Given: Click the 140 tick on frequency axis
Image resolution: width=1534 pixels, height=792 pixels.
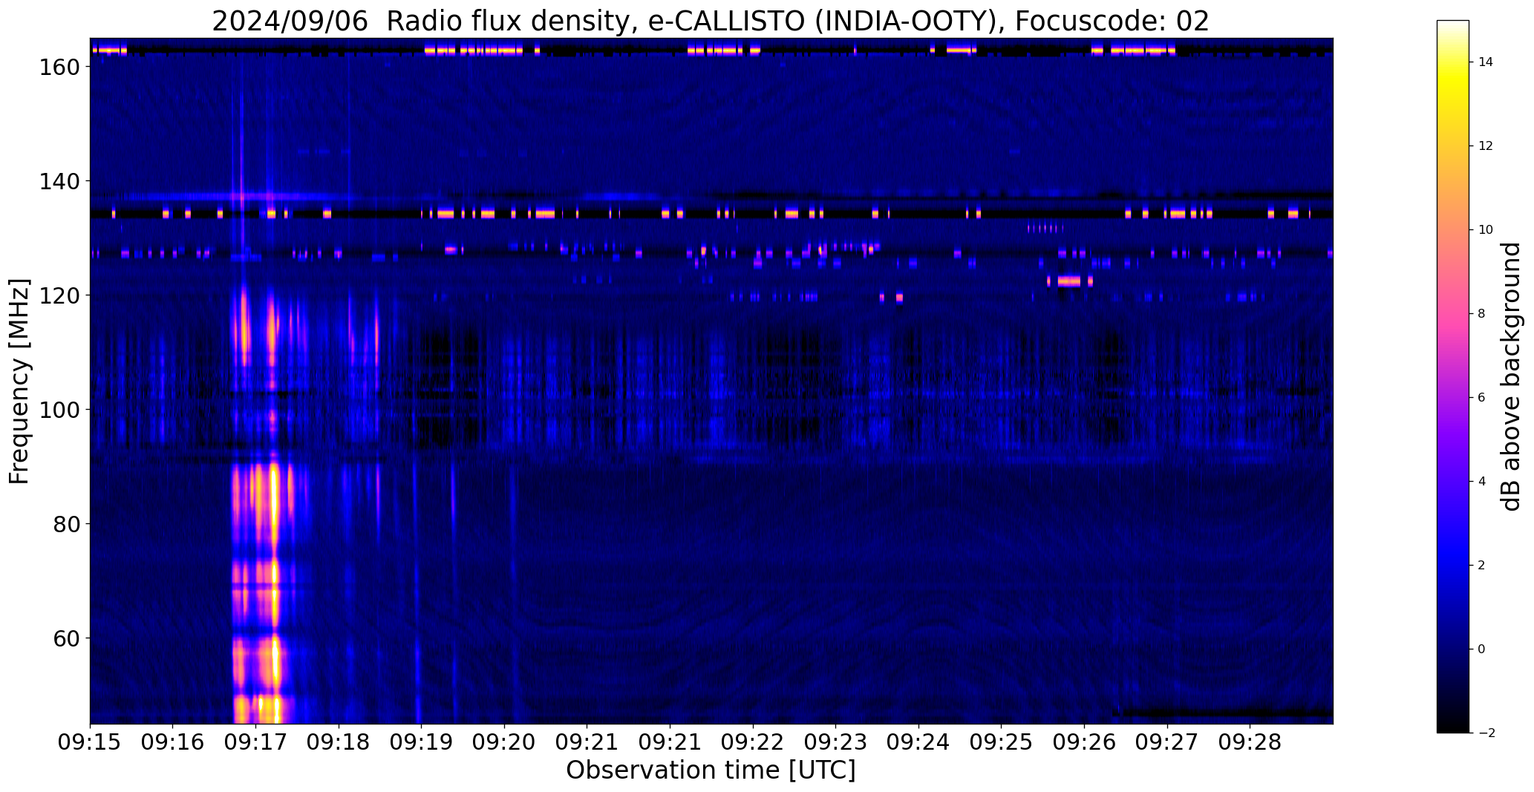Looking at the screenshot, I should tap(59, 181).
